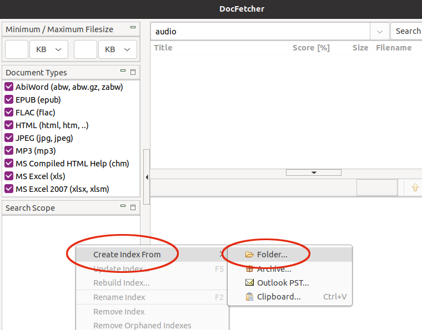Image resolution: width=422 pixels, height=330 pixels.
Task: Sort results by Filename column
Action: coord(397,48)
